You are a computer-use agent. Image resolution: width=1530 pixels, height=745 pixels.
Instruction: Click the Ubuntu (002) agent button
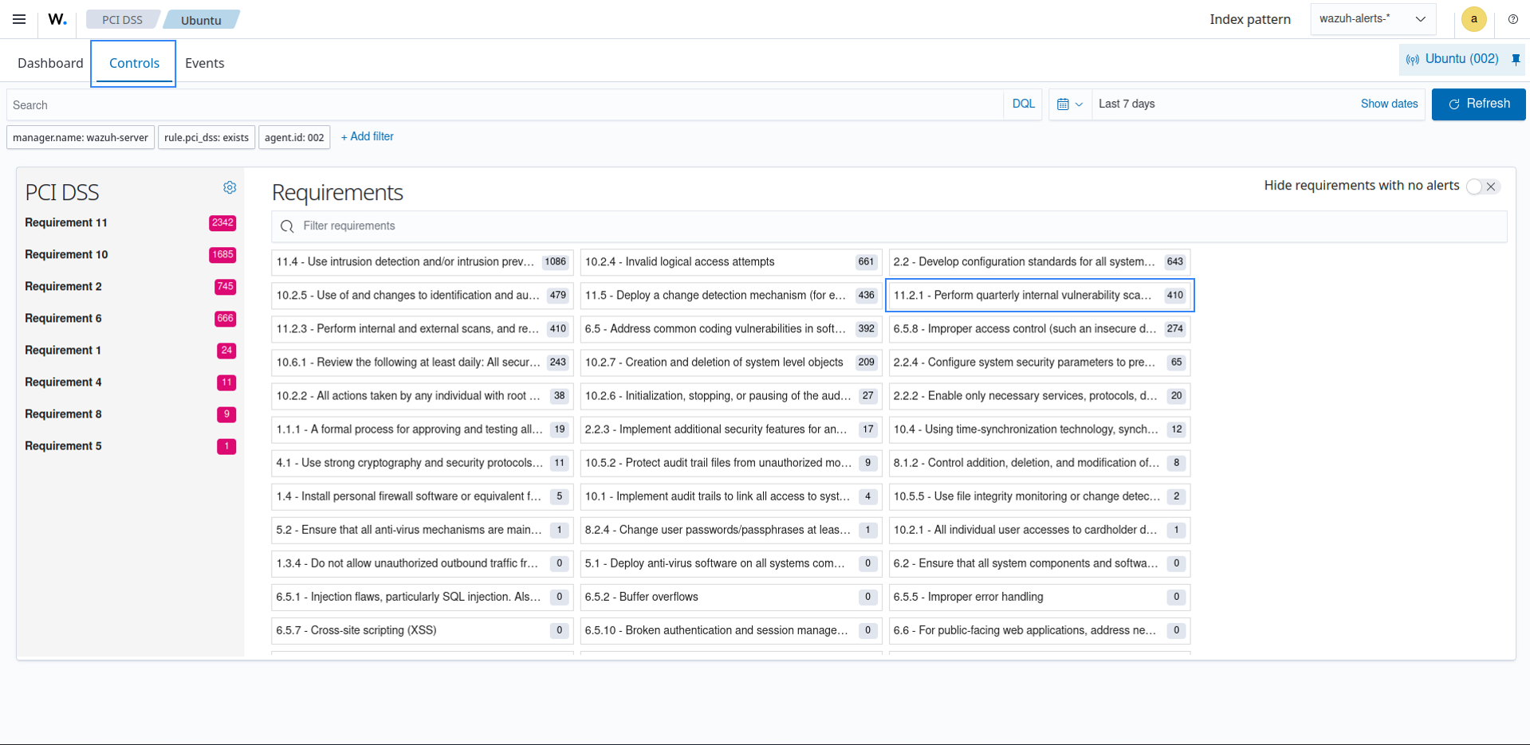point(1453,59)
